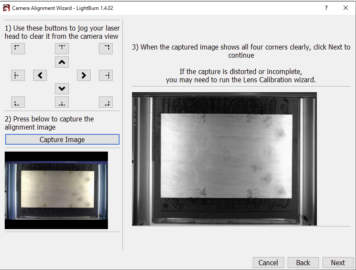This screenshot has height=270, width=356.
Task: Click the live camera preview thumbnail
Action: pyautogui.click(x=56, y=190)
